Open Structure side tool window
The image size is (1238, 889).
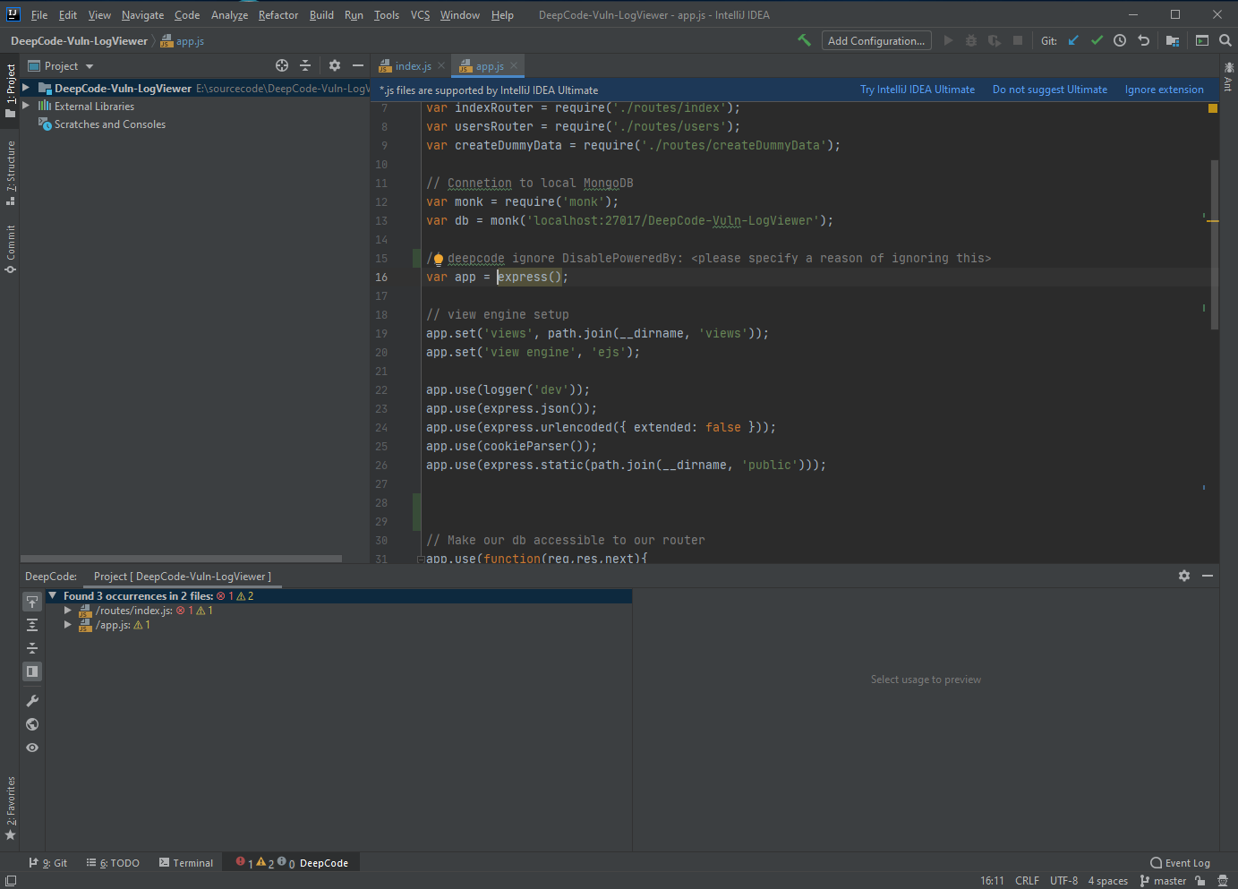(x=10, y=173)
